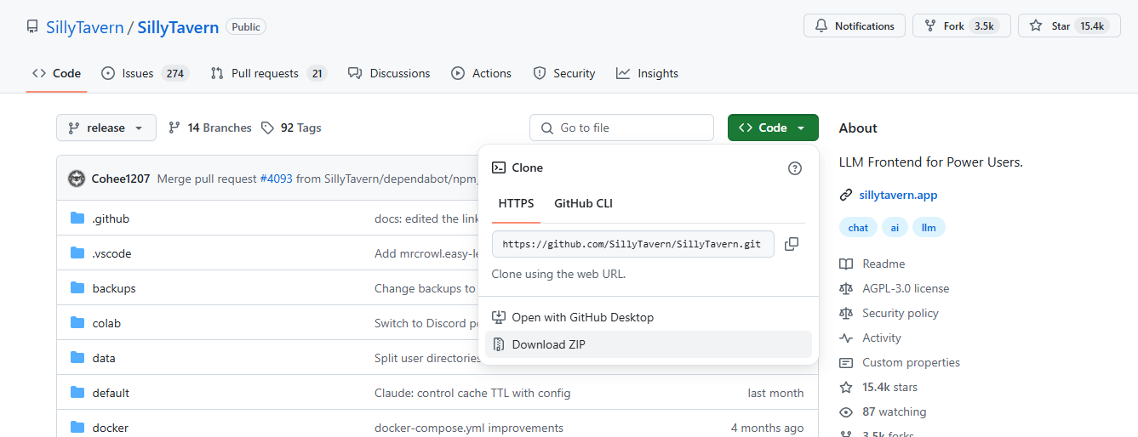Open the .vscode folder
The width and height of the screenshot is (1138, 437).
click(x=112, y=253)
